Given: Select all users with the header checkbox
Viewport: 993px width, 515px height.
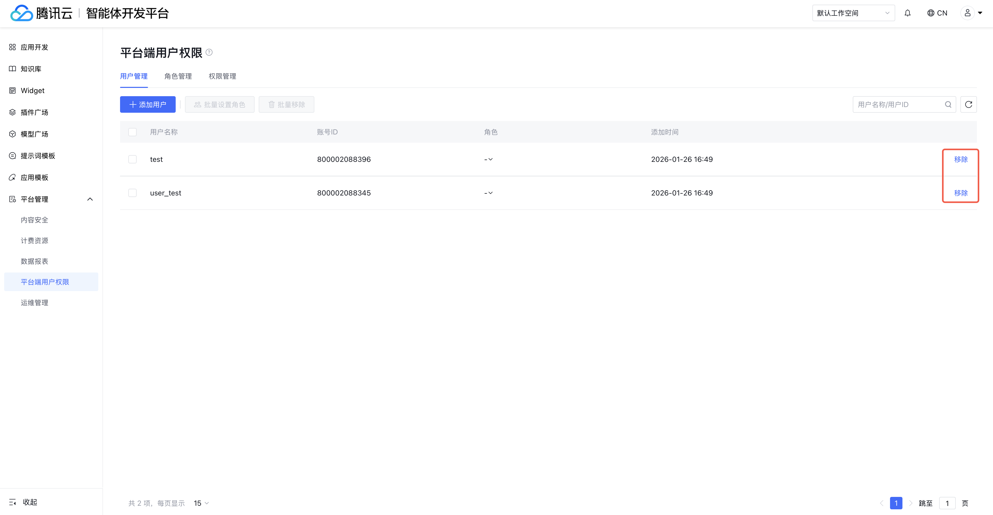Looking at the screenshot, I should coord(132,132).
